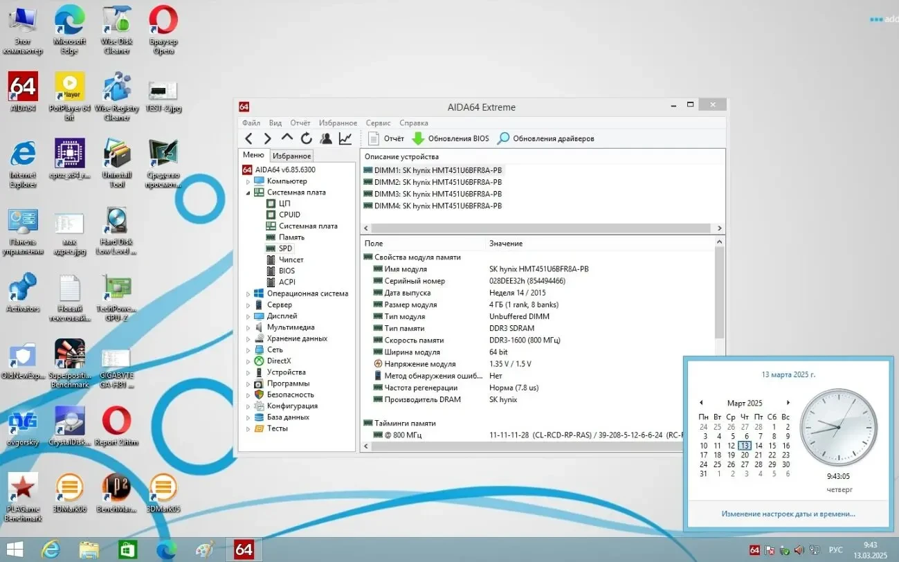The image size is (899, 562).
Task: Open the graph/statistics toolbar icon
Action: [x=344, y=138]
